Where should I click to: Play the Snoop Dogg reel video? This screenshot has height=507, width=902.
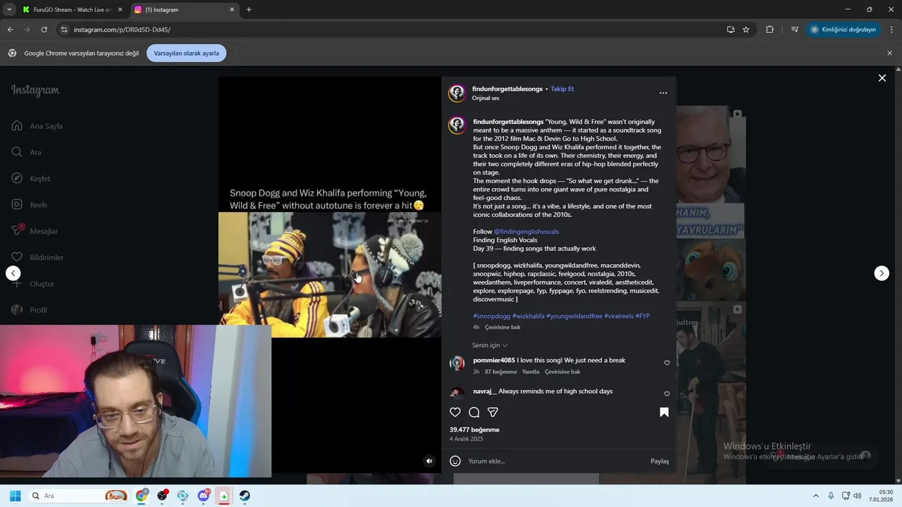pos(330,275)
